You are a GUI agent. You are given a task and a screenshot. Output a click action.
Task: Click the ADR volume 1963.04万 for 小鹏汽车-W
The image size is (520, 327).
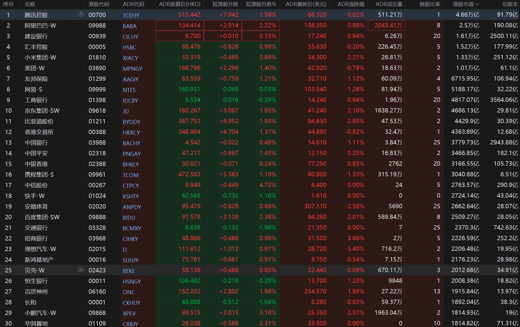point(388,313)
